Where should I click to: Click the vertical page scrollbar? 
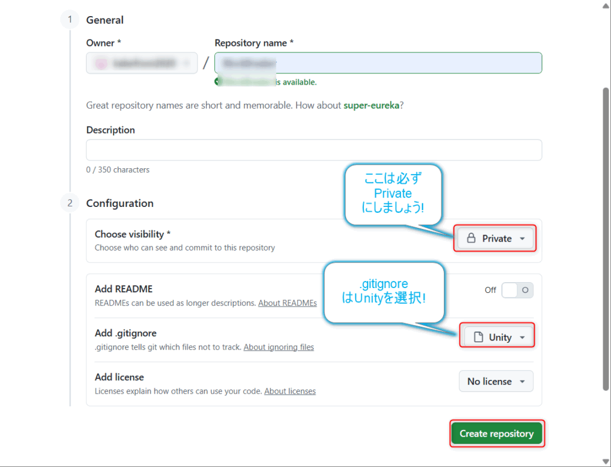point(606,239)
